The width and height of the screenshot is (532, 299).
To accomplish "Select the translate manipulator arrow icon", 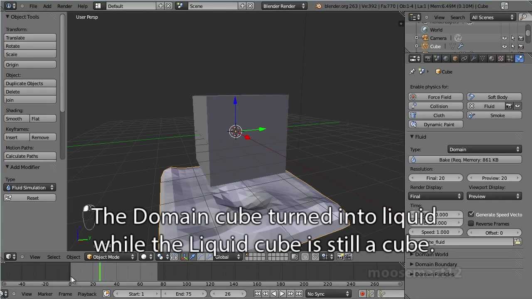I will [x=192, y=257].
